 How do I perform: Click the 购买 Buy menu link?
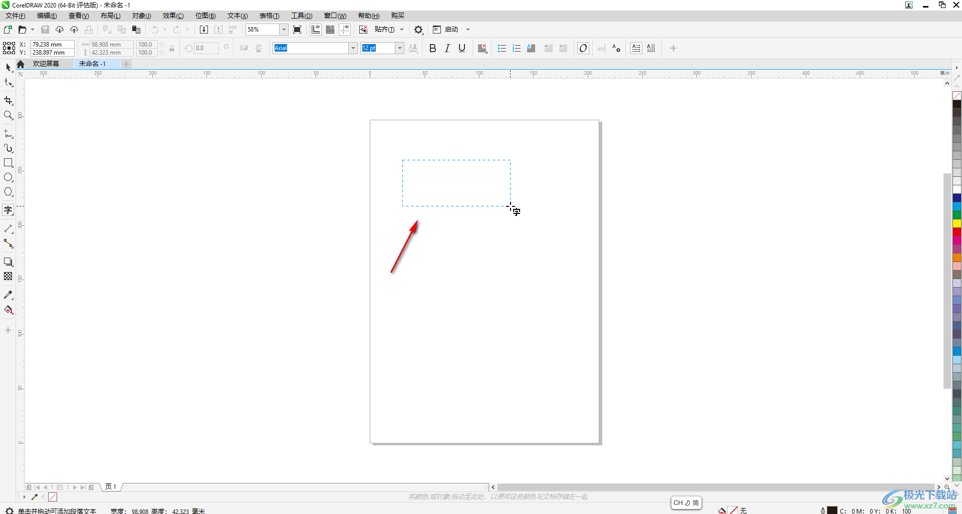click(398, 16)
